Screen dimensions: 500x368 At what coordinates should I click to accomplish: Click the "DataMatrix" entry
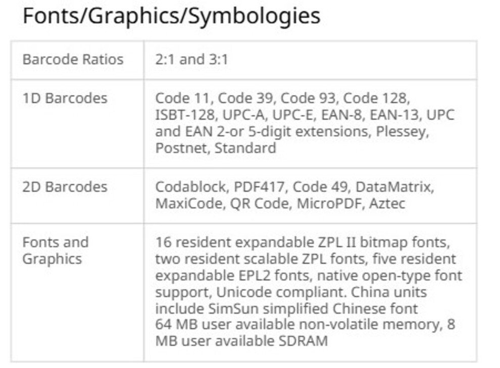(394, 187)
